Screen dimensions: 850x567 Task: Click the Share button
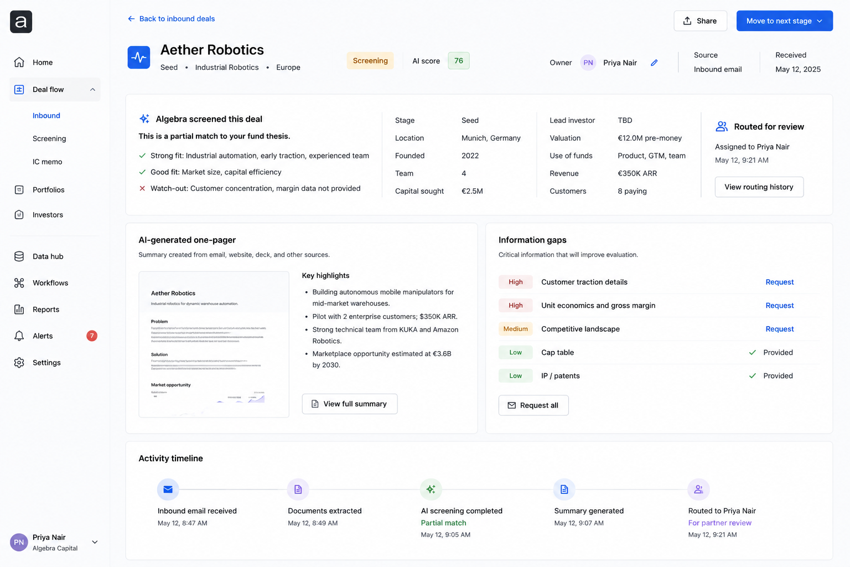click(701, 21)
